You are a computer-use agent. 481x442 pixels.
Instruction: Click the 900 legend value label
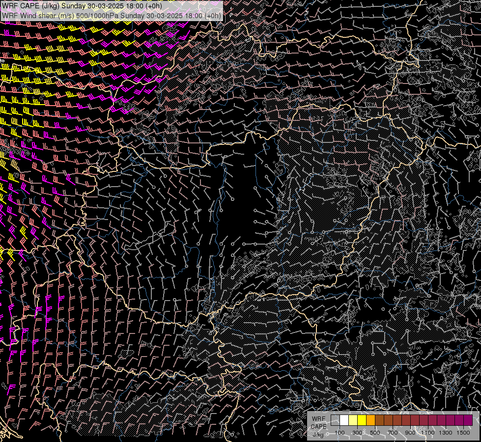(410, 433)
